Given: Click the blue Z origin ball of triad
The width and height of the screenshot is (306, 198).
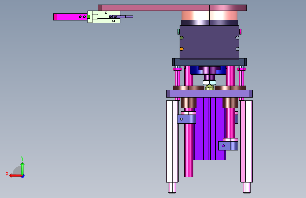Looking at the screenshot, I should (23, 176).
